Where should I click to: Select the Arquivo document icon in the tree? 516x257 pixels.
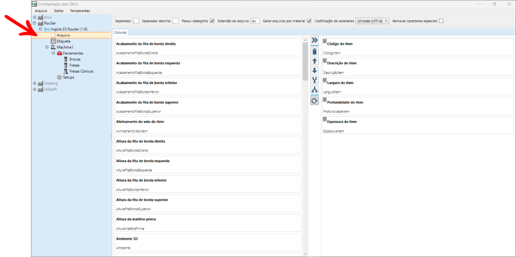tap(53, 35)
